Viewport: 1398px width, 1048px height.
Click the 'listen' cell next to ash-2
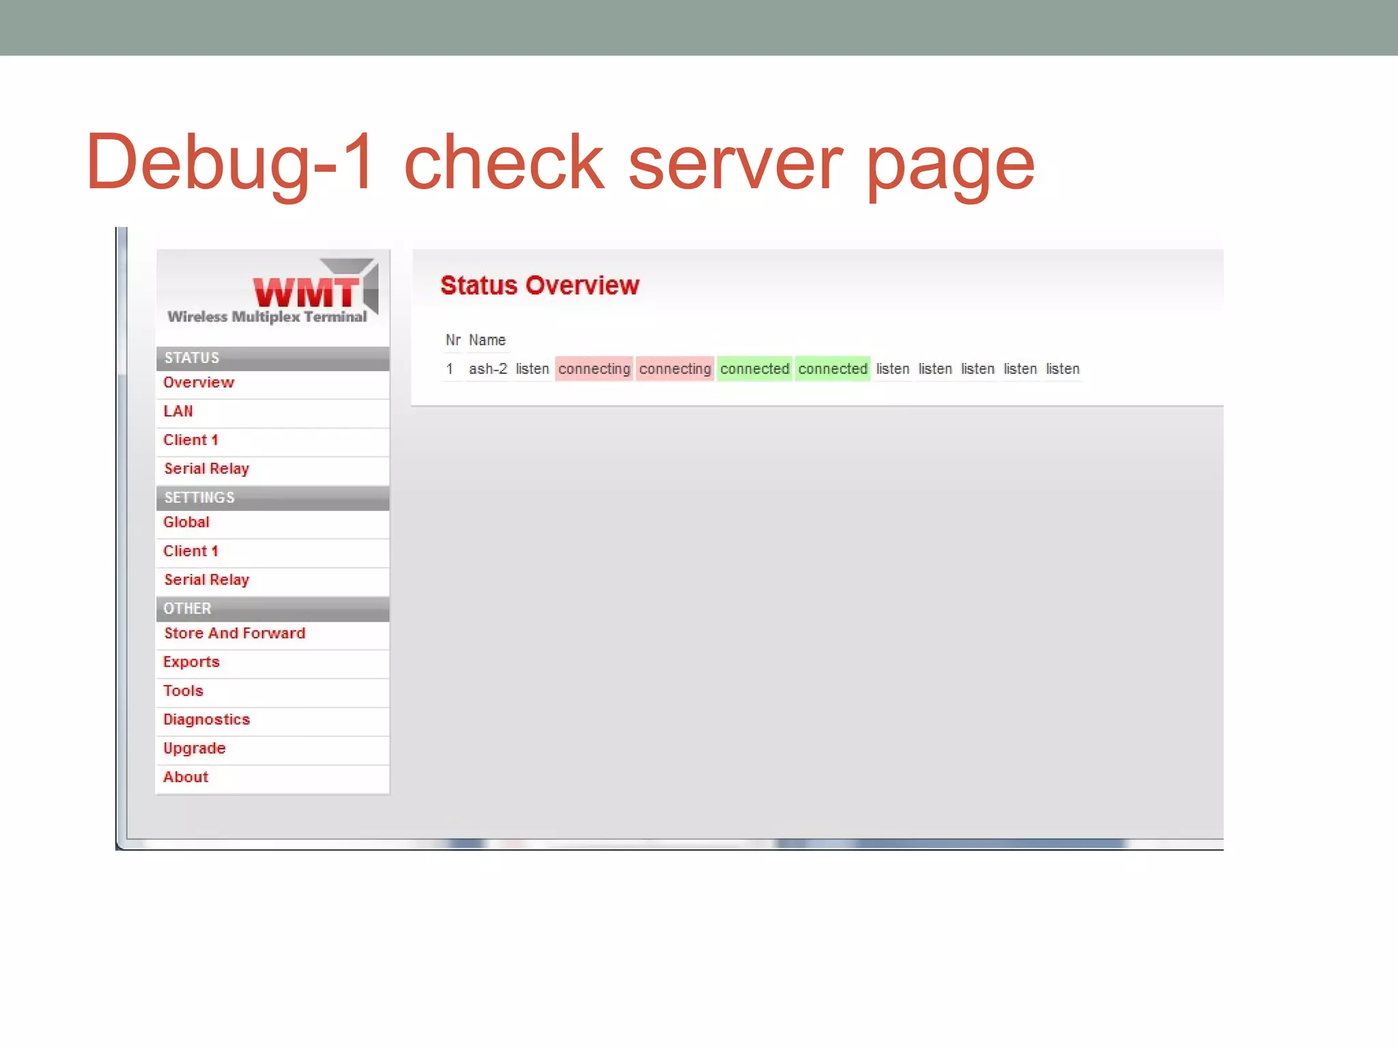(532, 369)
